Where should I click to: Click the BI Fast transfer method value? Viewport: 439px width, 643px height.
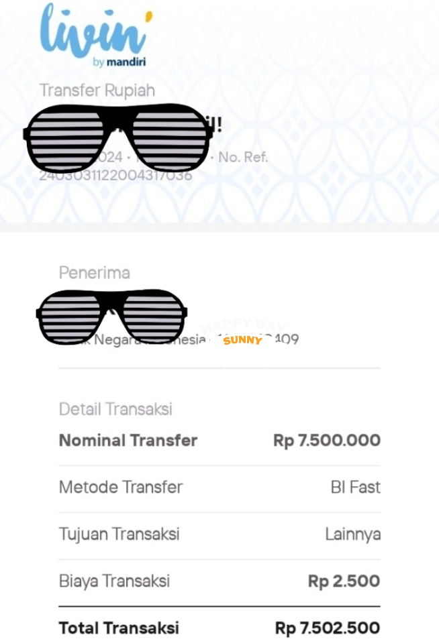(355, 487)
